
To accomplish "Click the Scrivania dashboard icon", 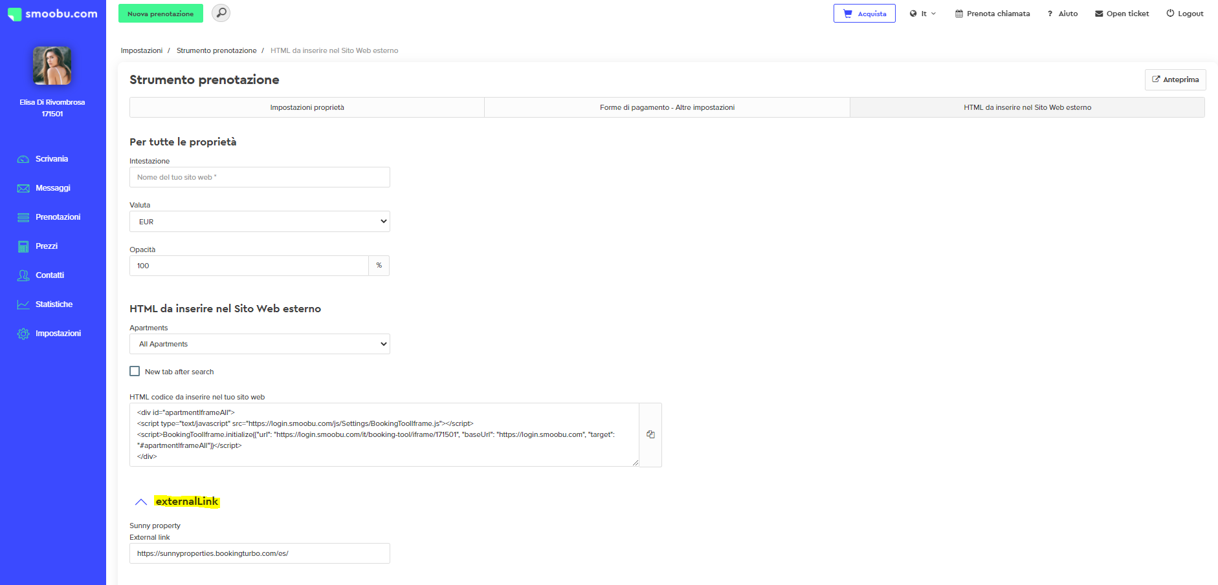I will click(x=23, y=159).
